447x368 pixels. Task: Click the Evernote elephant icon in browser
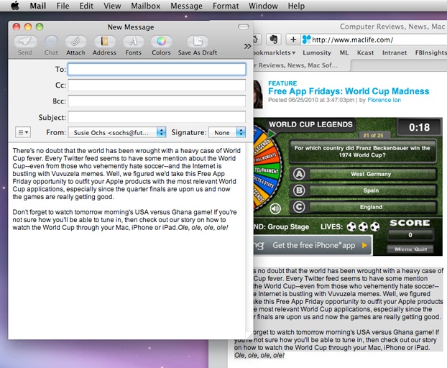pos(274,39)
